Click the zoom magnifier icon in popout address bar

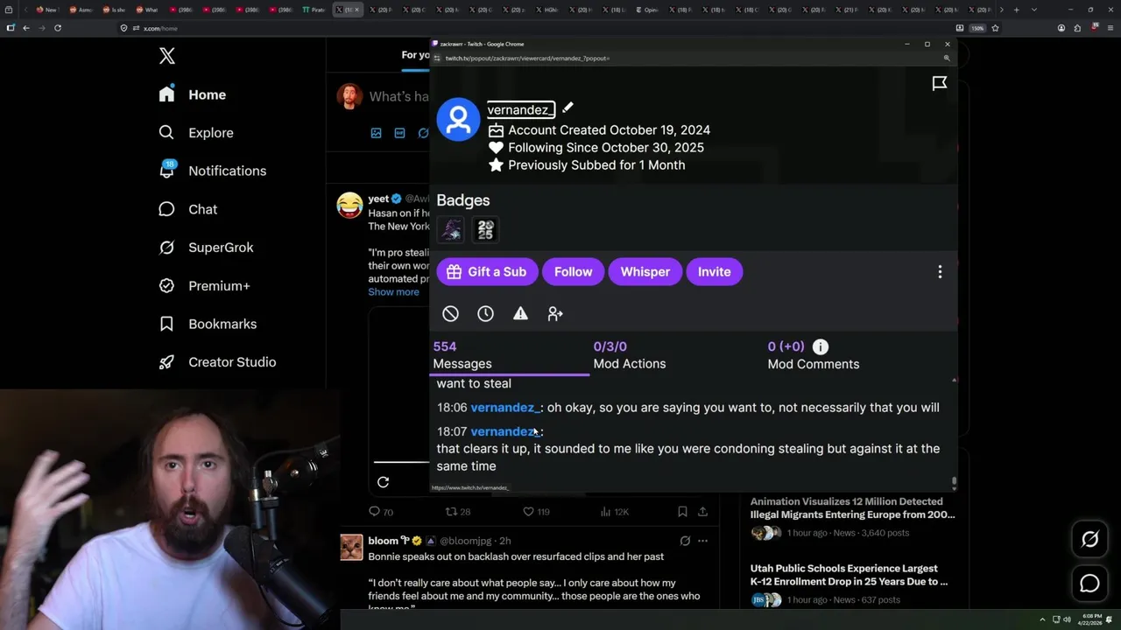[x=947, y=59]
